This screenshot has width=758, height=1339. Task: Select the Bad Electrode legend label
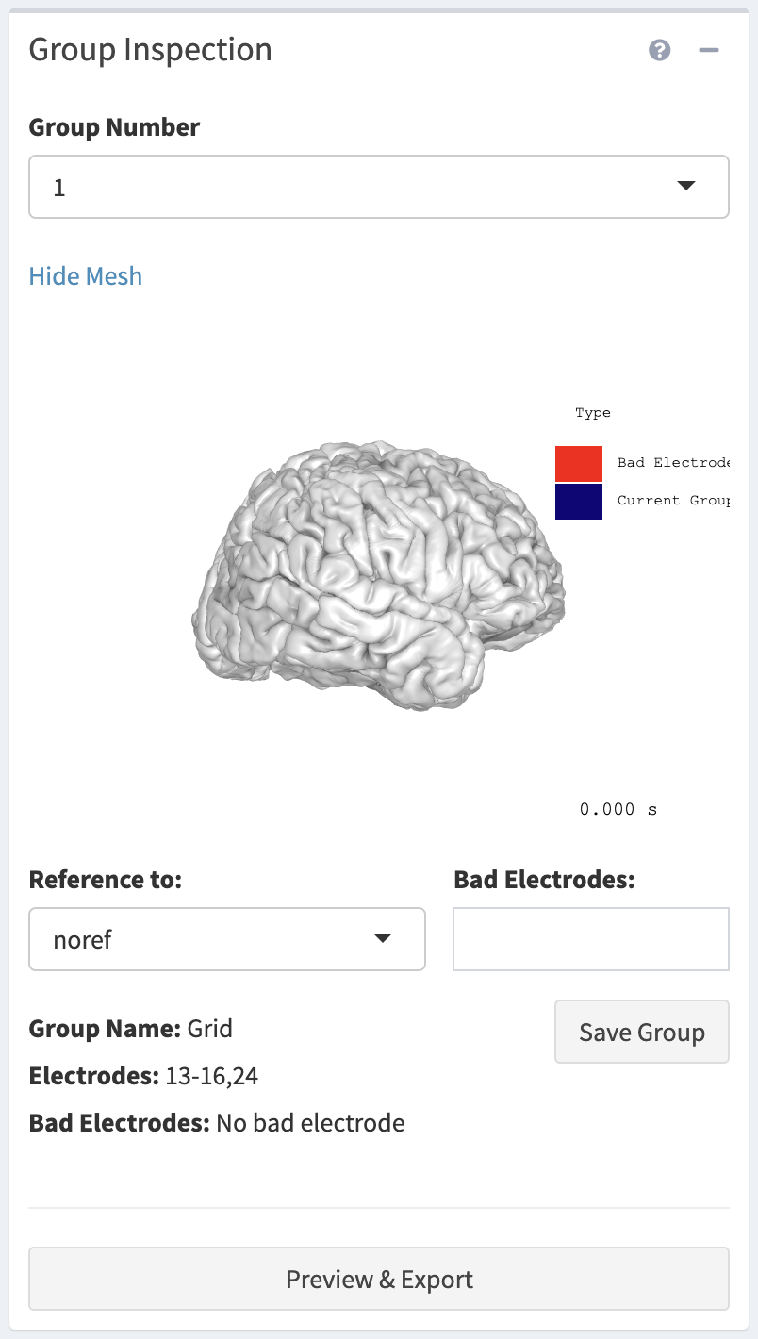click(673, 463)
